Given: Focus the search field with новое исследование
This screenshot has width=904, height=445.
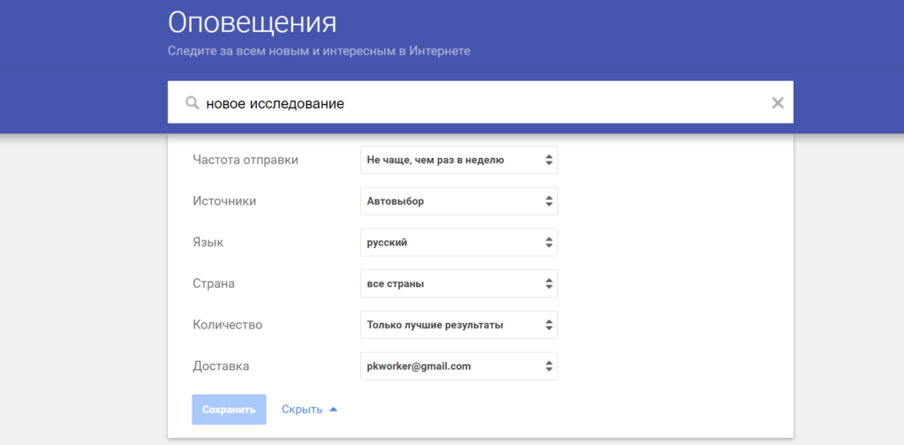Looking at the screenshot, I should pyautogui.click(x=477, y=103).
